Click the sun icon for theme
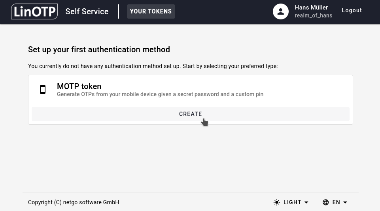Screen dimensions: 380x211 click(x=277, y=202)
